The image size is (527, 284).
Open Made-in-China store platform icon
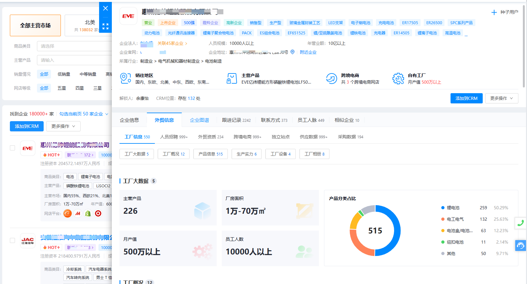pos(78,213)
